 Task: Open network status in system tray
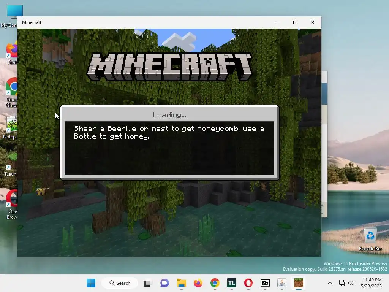pyautogui.click(x=342, y=283)
